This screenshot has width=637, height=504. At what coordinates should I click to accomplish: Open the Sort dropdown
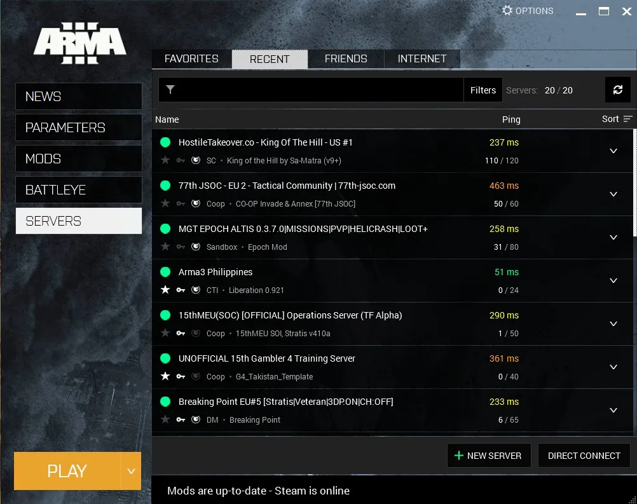click(x=617, y=119)
